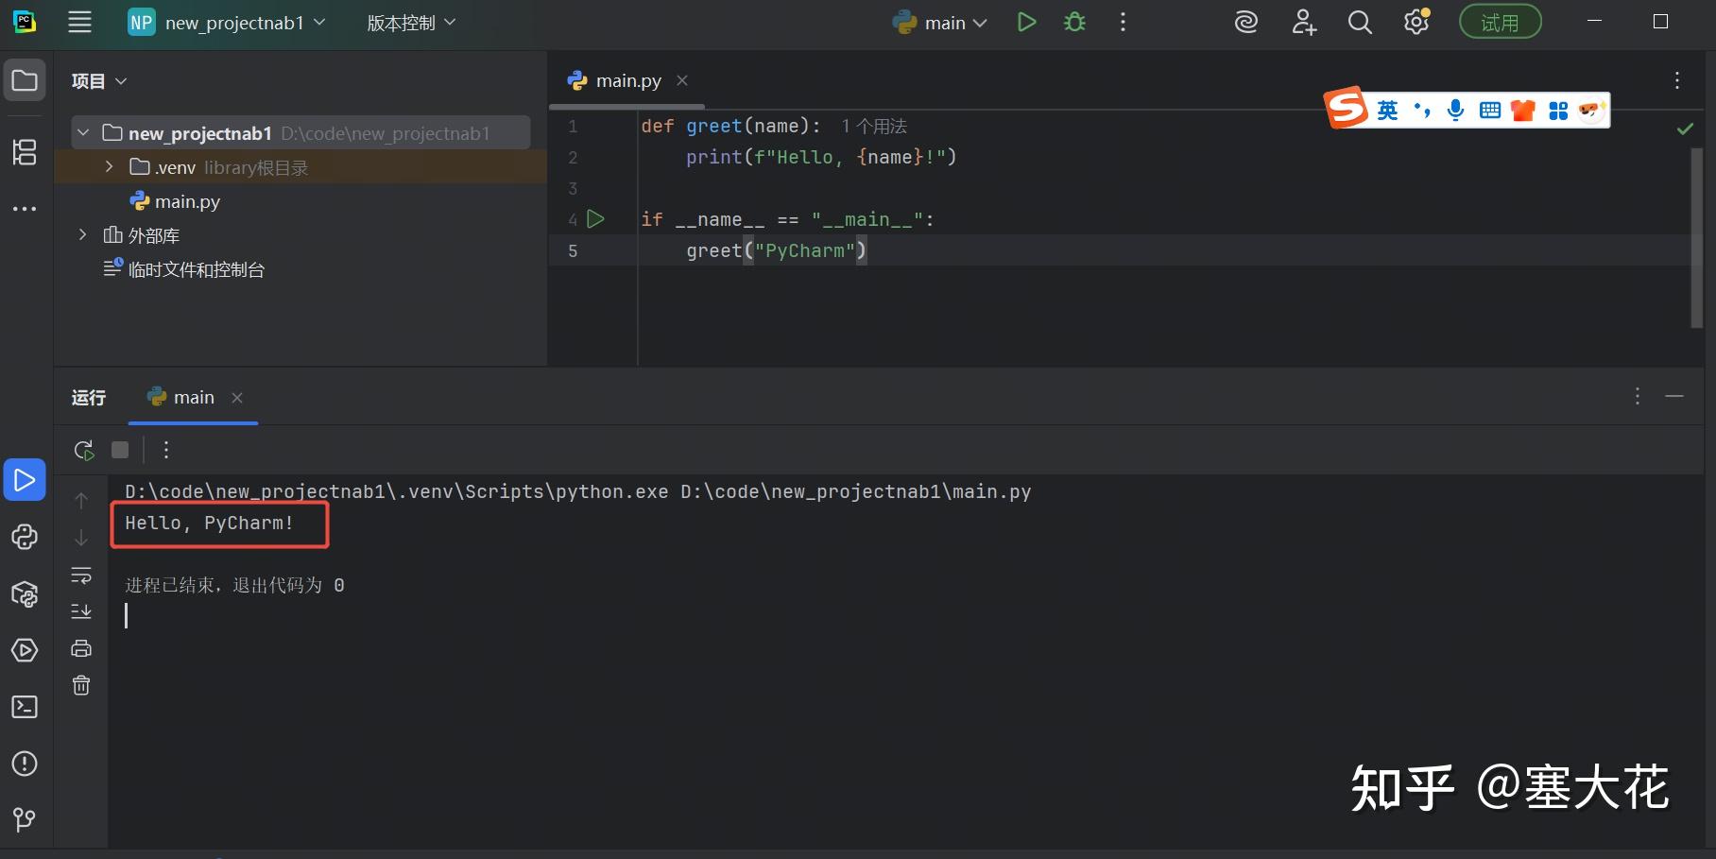Open new_projectnab1 project dropdown
The image size is (1716, 859).
point(227,23)
